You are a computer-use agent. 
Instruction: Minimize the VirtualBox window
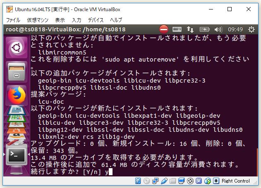[x=211, y=9]
